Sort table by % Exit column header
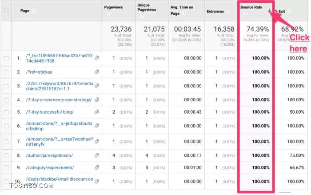The height and width of the screenshot is (195, 311). [280, 11]
